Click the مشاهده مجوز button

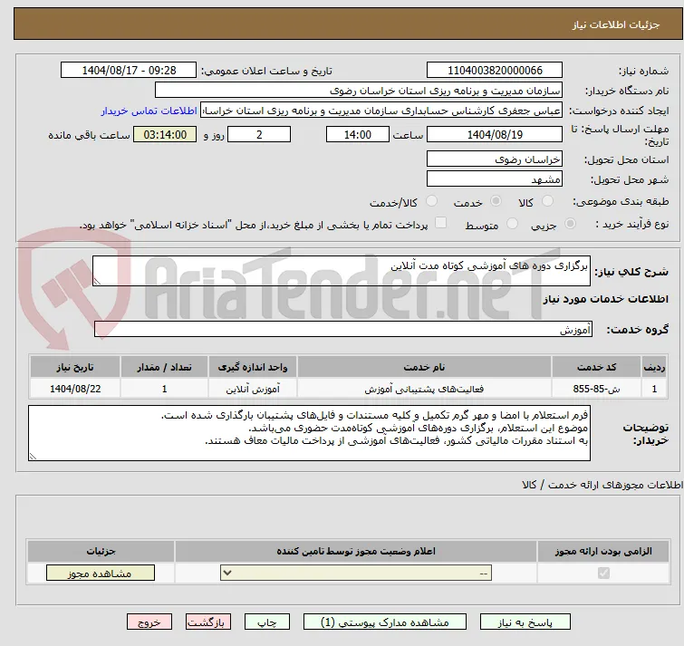point(101,574)
